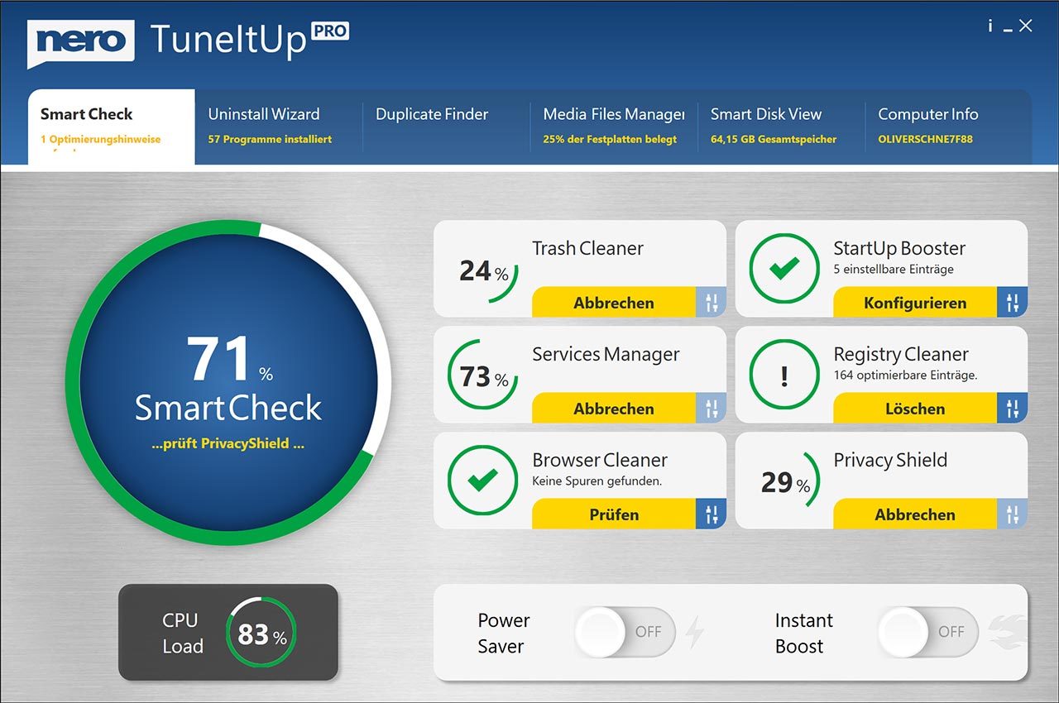Cancel the Trash Cleaner scan with Abbrechen

pos(614,302)
